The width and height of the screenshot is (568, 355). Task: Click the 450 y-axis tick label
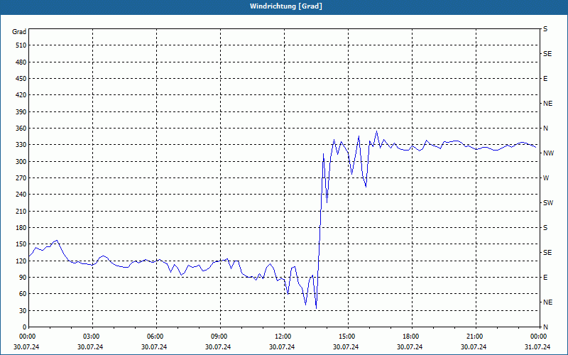(21, 79)
